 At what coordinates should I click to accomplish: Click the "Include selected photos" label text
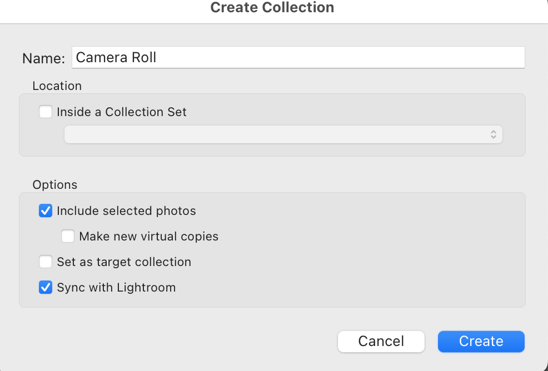(126, 211)
